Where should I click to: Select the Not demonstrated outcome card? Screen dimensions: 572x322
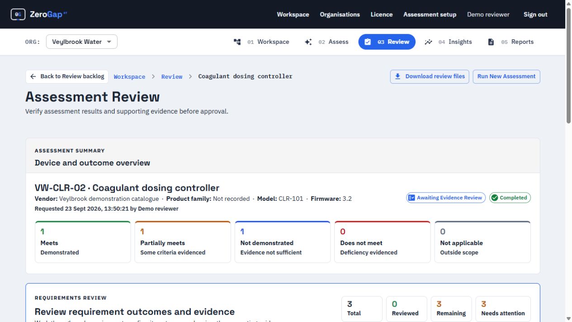[x=283, y=242]
